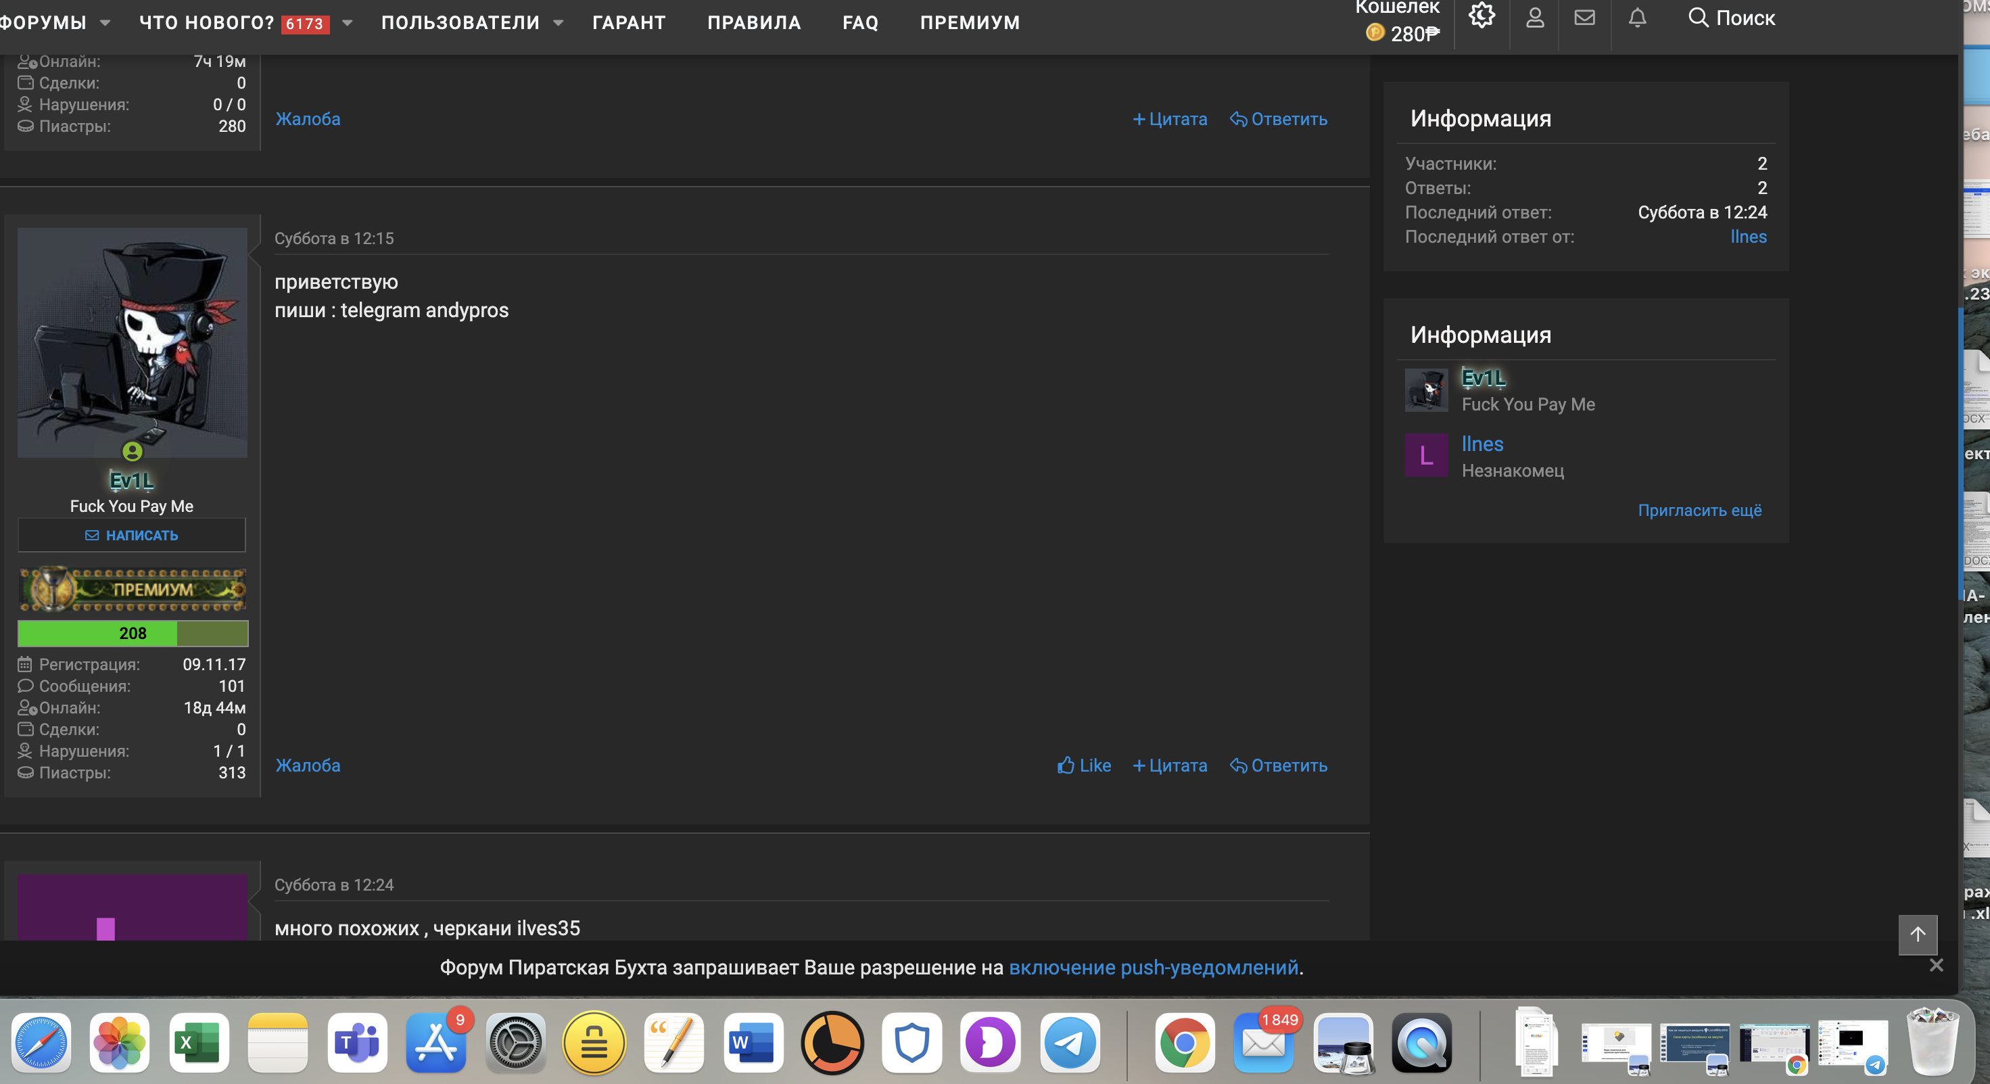Viewport: 1990px width, 1084px height.
Task: Go to the ГАРАНТ page
Action: 629,22
